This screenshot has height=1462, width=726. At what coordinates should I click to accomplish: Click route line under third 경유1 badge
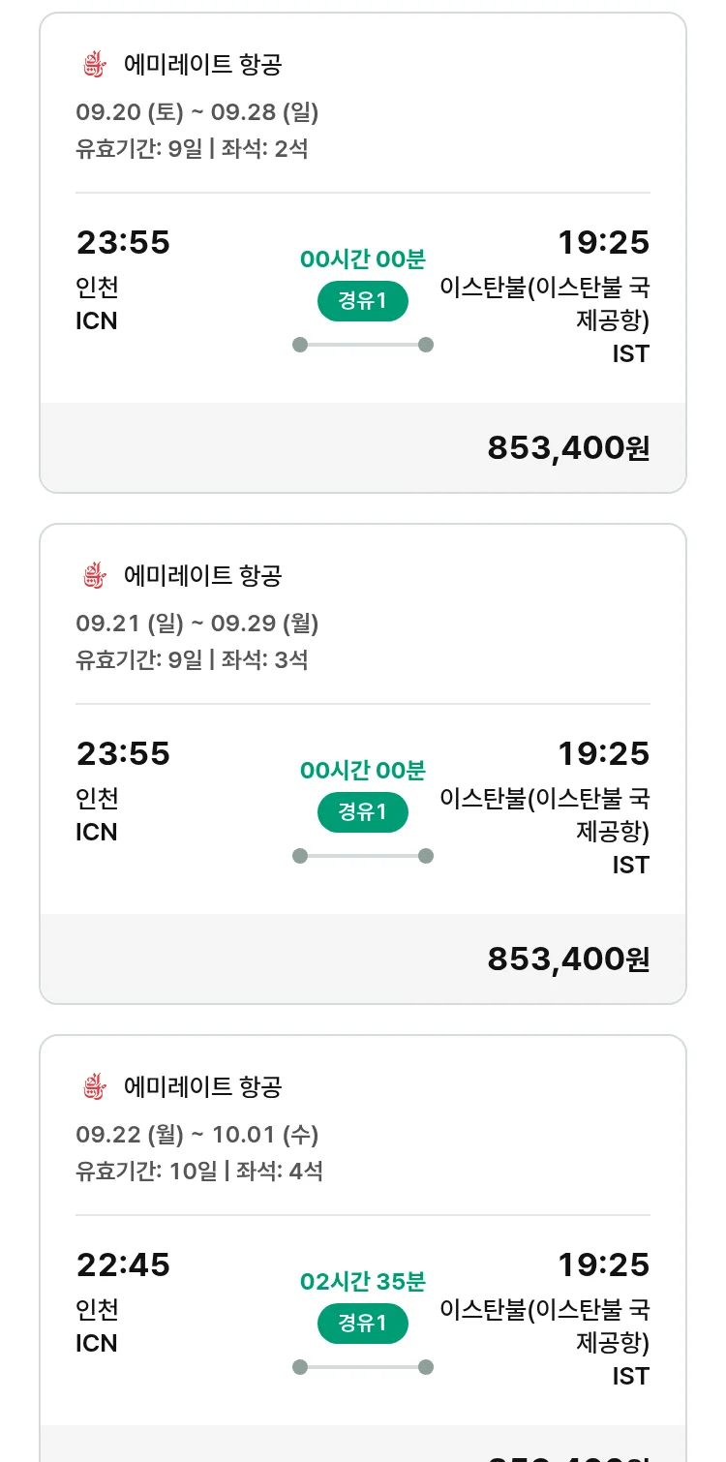point(363,1367)
